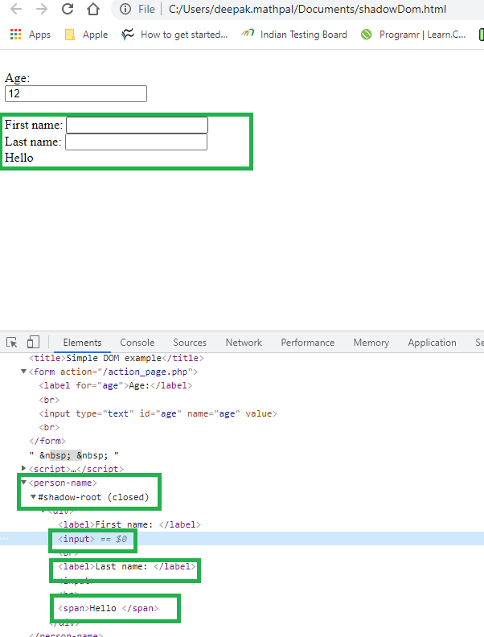
Task: Click the Indian Testing Board favicon
Action: click(248, 33)
